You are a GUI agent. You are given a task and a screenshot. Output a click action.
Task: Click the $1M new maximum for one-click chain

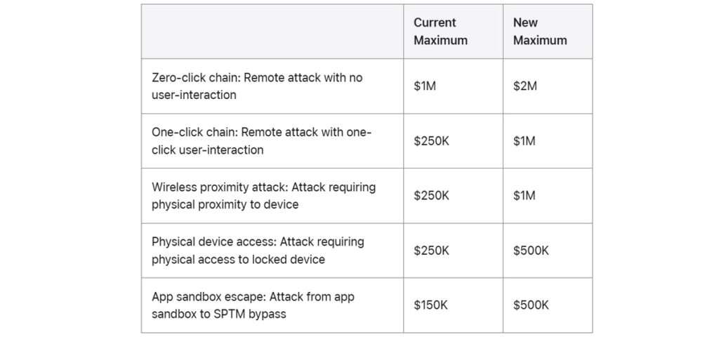click(525, 141)
